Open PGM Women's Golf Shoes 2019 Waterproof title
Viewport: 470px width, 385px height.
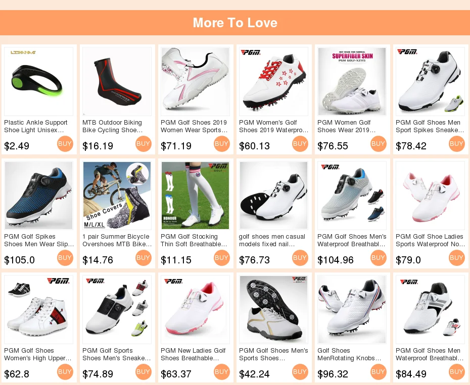tap(273, 126)
